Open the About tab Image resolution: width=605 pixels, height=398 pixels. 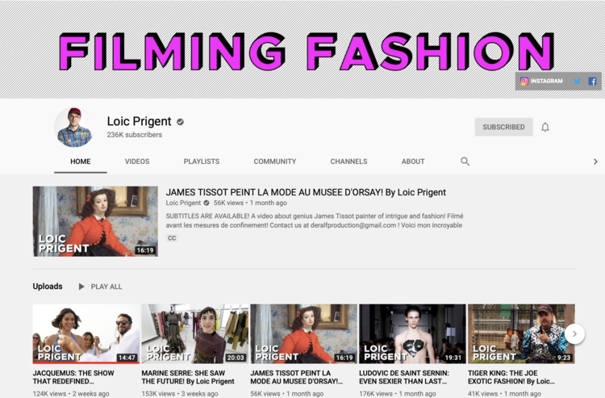[413, 161]
